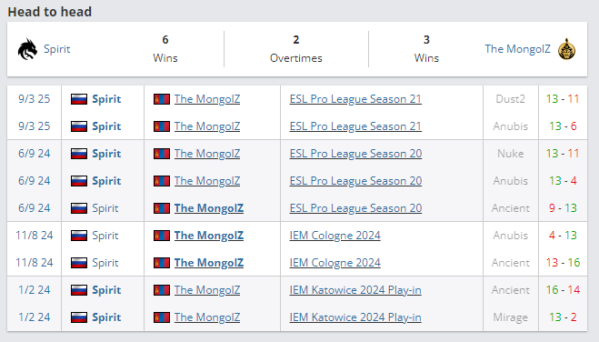Click bold Spirit in the Mirage row
The width and height of the screenshot is (599, 342).
pos(106,317)
